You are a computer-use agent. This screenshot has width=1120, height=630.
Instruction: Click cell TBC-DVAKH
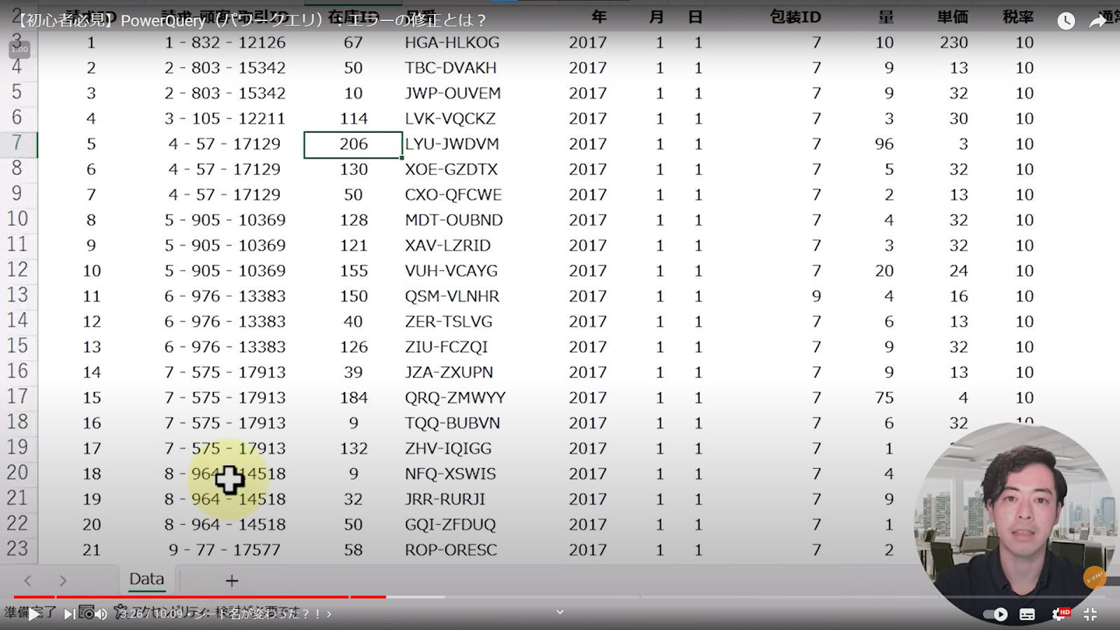[451, 68]
